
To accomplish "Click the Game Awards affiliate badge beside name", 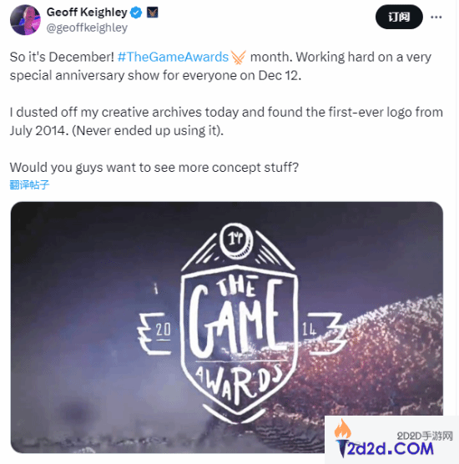I will click(x=153, y=13).
